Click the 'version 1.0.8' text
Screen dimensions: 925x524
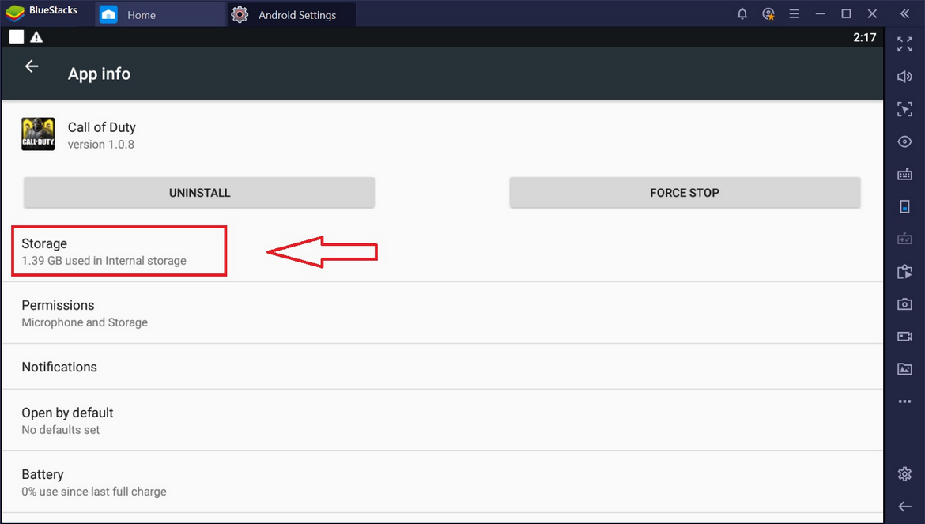pos(101,145)
